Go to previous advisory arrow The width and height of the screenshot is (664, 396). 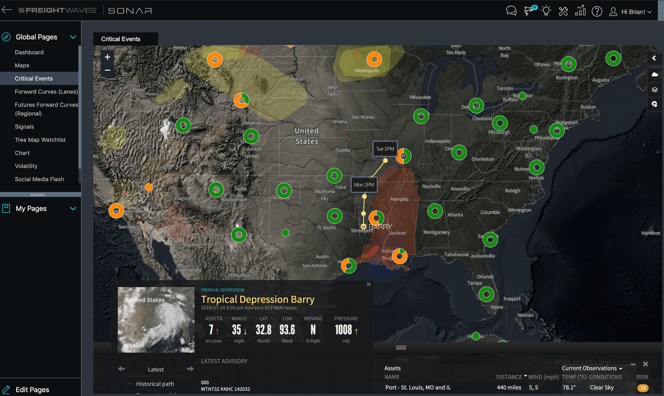coord(122,369)
